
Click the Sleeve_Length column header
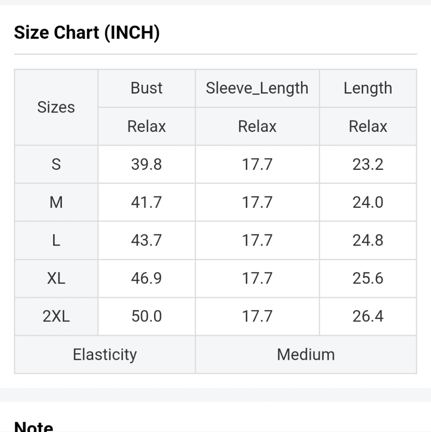pos(257,88)
